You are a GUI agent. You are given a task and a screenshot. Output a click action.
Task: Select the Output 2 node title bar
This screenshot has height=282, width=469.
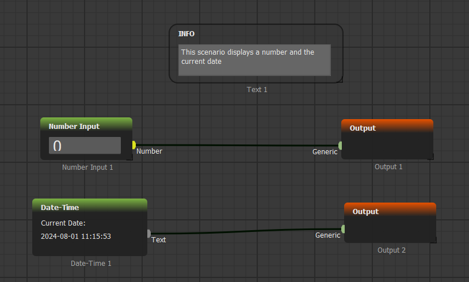(390, 211)
